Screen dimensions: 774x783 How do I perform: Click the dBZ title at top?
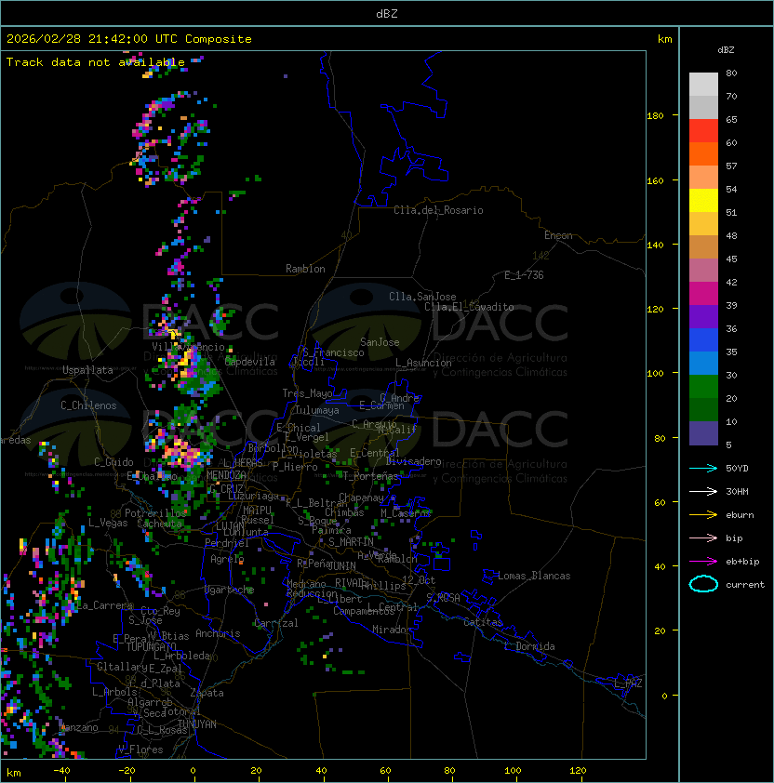coord(386,13)
